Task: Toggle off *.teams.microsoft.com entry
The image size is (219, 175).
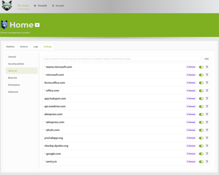Action: 201,67
